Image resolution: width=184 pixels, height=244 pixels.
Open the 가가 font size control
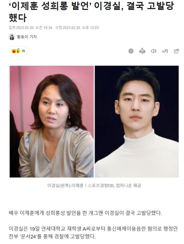(165, 51)
